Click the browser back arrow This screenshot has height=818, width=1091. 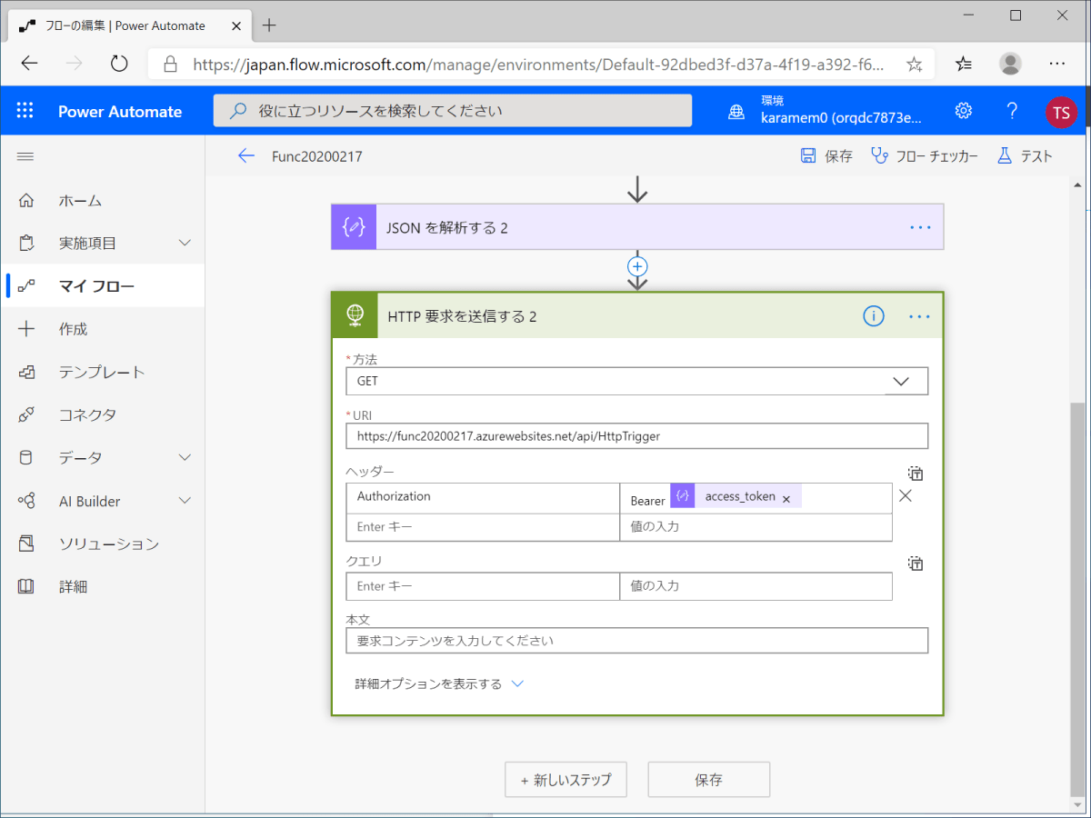click(30, 64)
